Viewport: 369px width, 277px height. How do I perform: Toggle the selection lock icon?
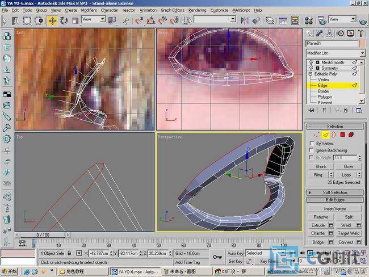[x=69, y=253]
